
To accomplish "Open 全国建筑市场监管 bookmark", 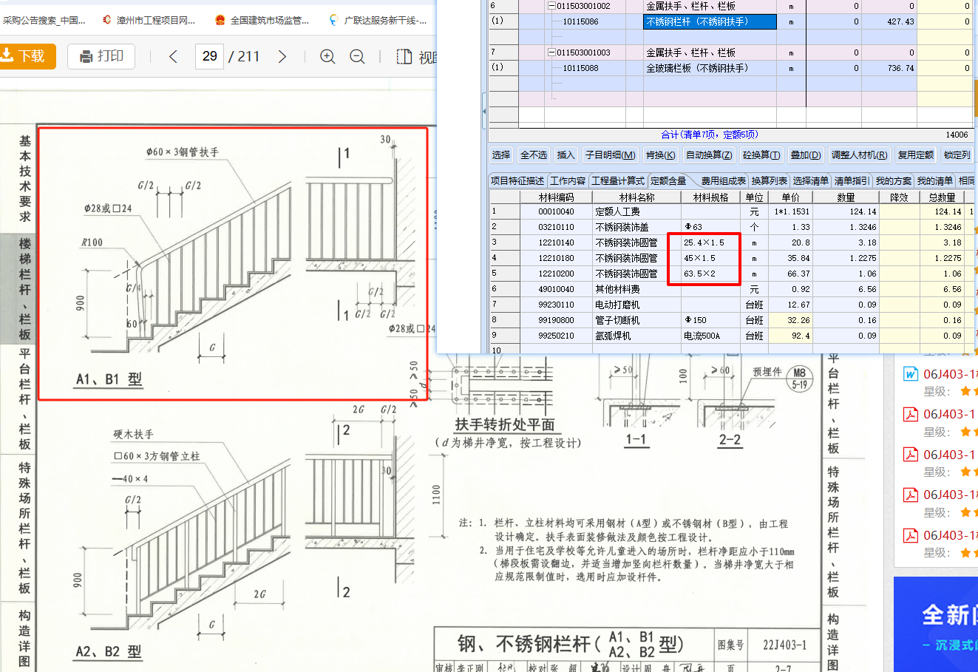I will coord(262,20).
